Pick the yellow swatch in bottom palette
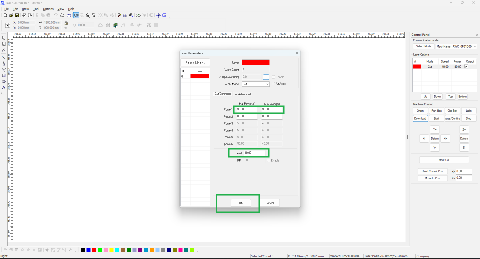 point(111,250)
